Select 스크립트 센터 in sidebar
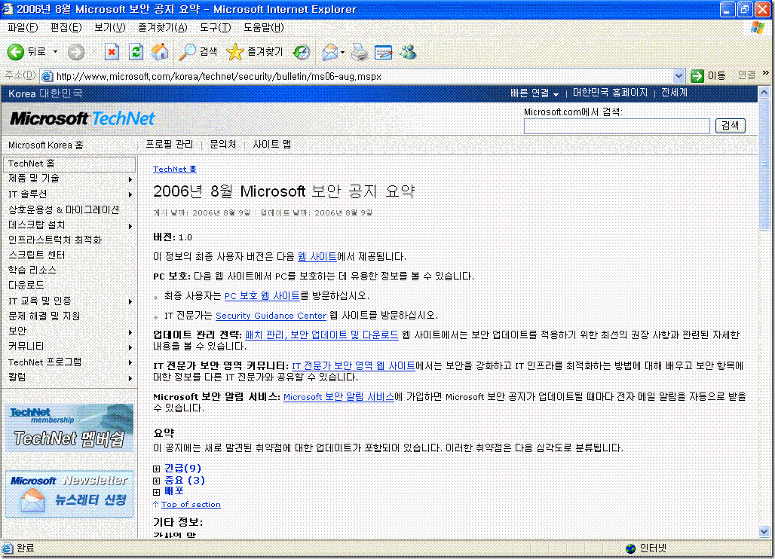 (x=37, y=255)
